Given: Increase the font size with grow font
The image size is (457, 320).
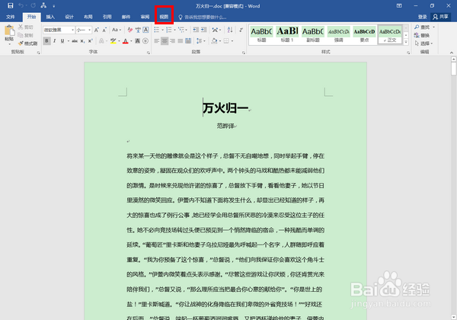Looking at the screenshot, I should (x=97, y=30).
